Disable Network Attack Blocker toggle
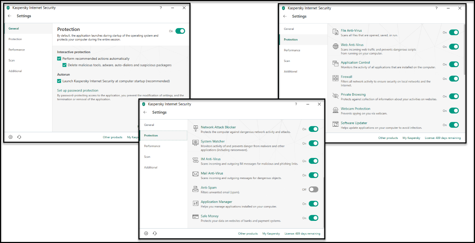Viewport: 475px width, 243px height. 313,129
